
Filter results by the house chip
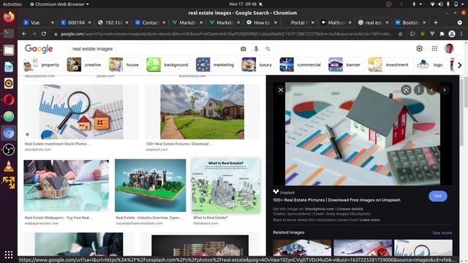(x=125, y=65)
